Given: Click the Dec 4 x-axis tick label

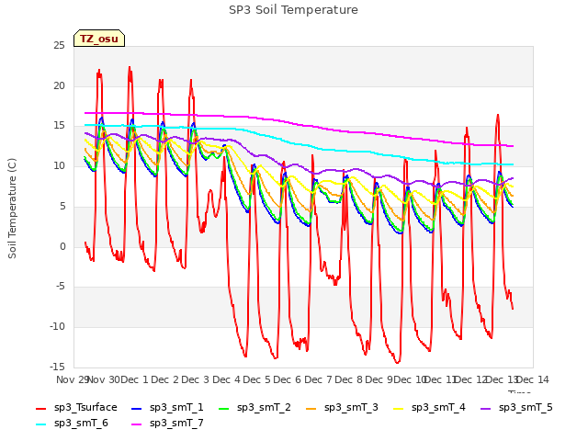Looking at the screenshot, I should coord(226,379).
